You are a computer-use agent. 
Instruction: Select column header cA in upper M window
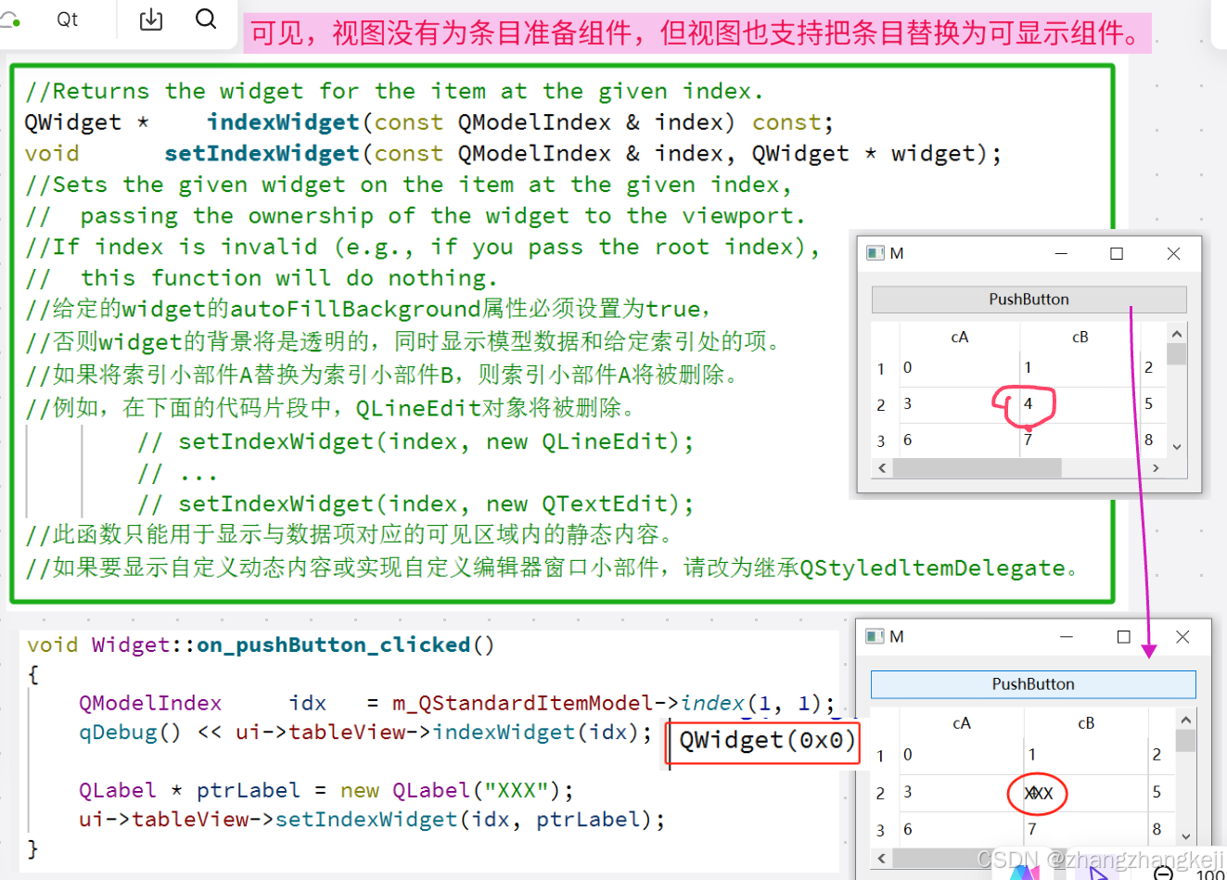[959, 338]
